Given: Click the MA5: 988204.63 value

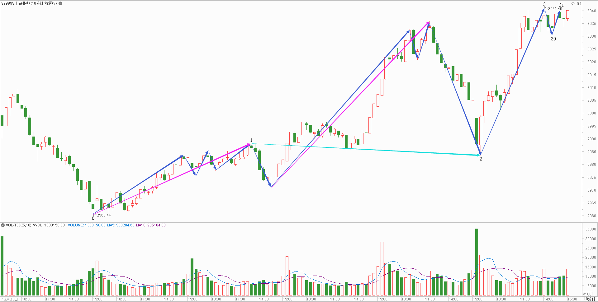Looking at the screenshot, I should click(121, 225).
